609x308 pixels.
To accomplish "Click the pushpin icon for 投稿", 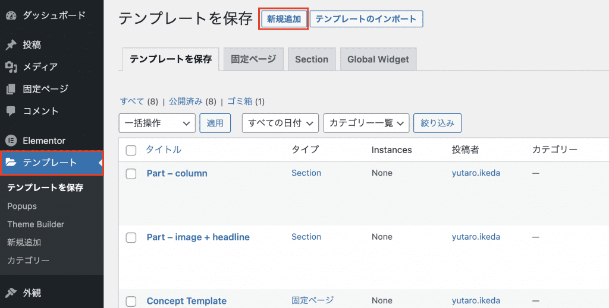I will tap(11, 45).
